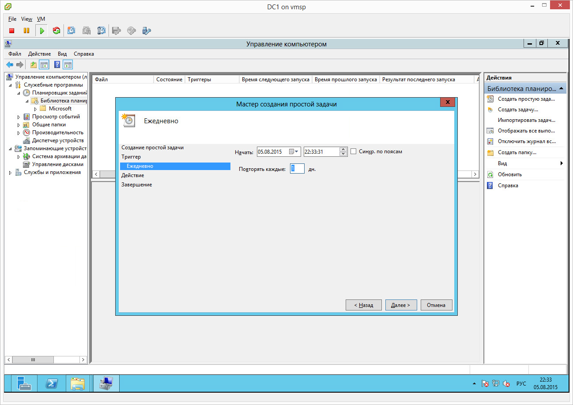Click the green Power On play button
Screen dimensions: 573x405
coord(41,30)
